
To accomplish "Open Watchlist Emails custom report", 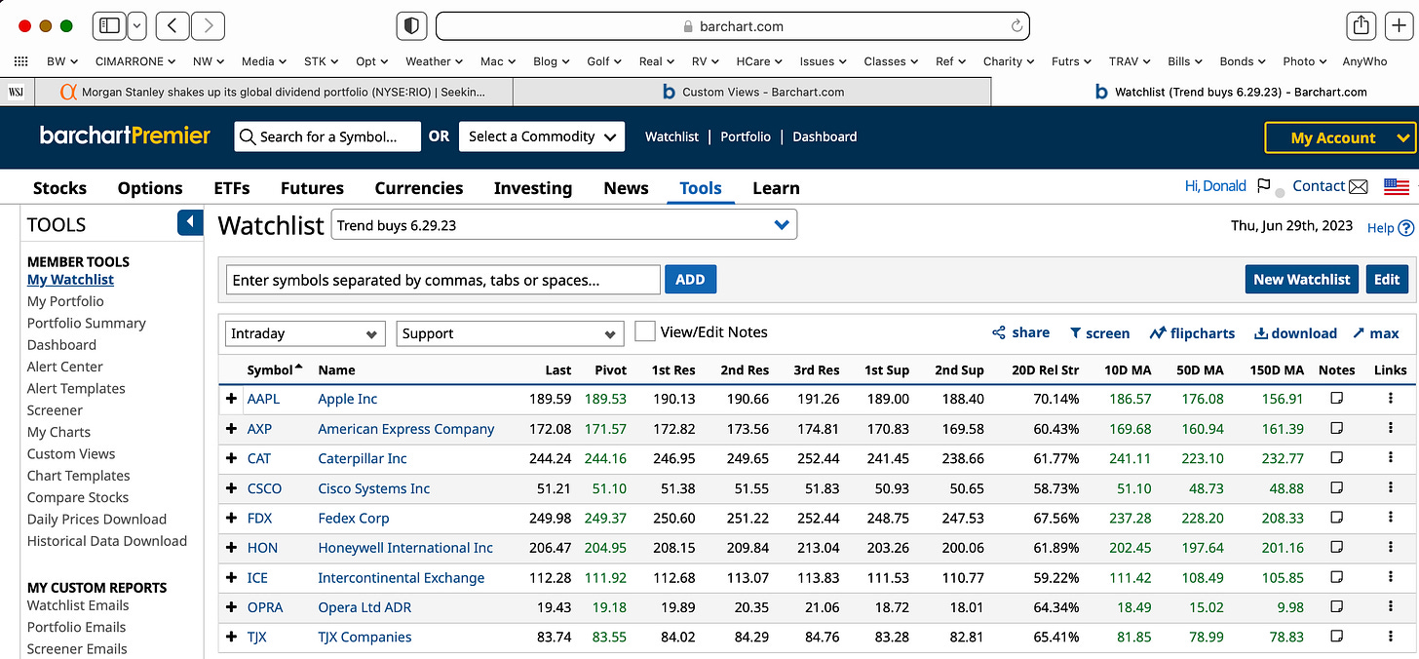I will 78,605.
